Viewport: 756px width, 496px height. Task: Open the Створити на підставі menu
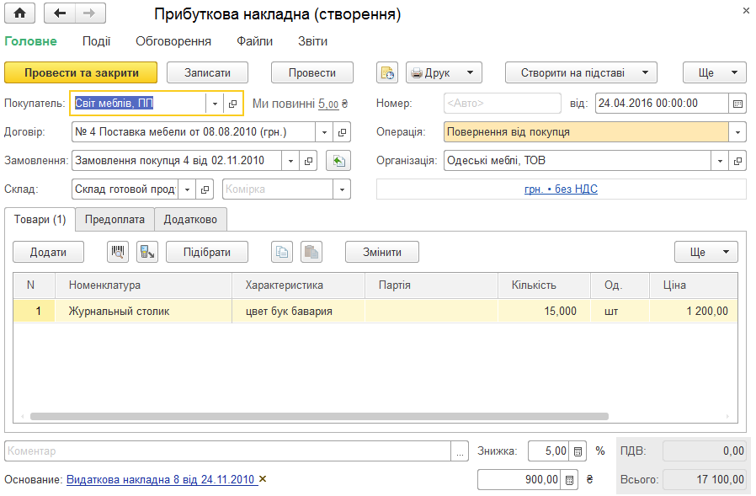(581, 73)
